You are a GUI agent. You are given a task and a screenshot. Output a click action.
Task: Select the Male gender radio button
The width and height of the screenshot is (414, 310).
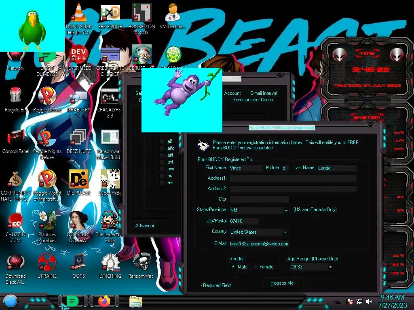point(233,267)
